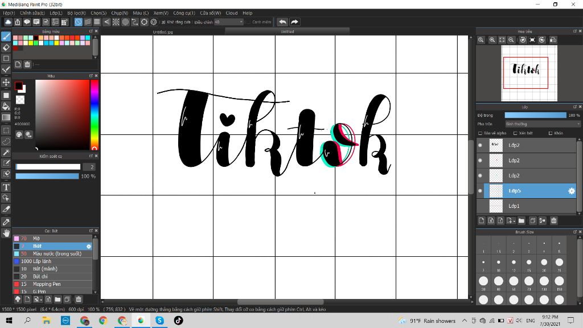
Task: Open Lớp5 layer settings gear
Action: [572, 191]
